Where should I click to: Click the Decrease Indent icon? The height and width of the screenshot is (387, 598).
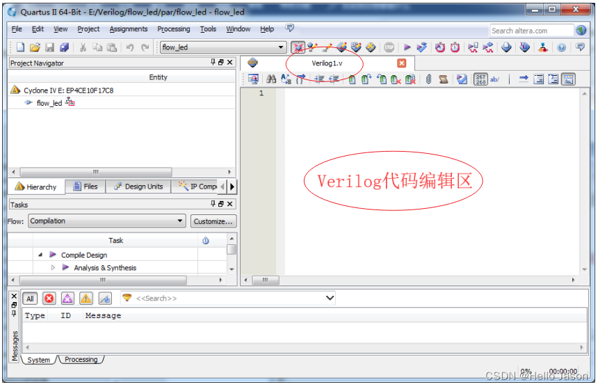click(334, 79)
